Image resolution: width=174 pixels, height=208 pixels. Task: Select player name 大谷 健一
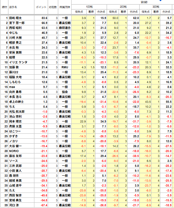click(x=15, y=146)
